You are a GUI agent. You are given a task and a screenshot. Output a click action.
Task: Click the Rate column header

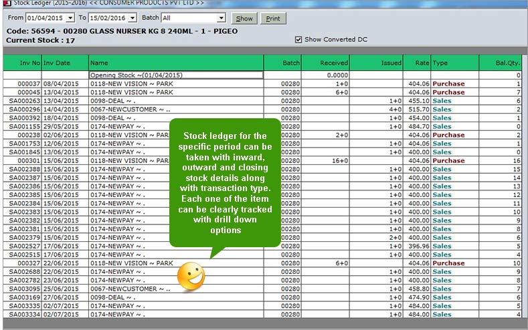[416, 63]
